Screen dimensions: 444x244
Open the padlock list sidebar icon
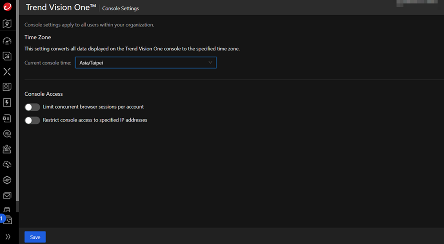tap(7, 118)
